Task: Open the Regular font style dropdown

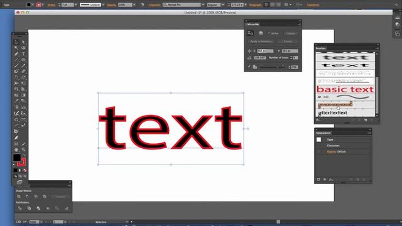Action: [223, 5]
